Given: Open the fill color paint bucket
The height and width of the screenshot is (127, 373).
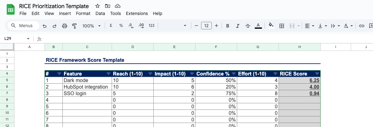Looking at the screenshot, I should point(271,26).
